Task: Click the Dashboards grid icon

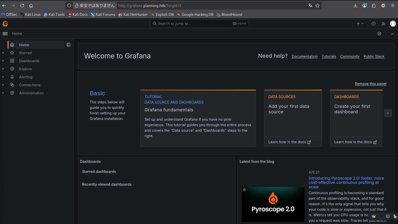Action: [12, 61]
